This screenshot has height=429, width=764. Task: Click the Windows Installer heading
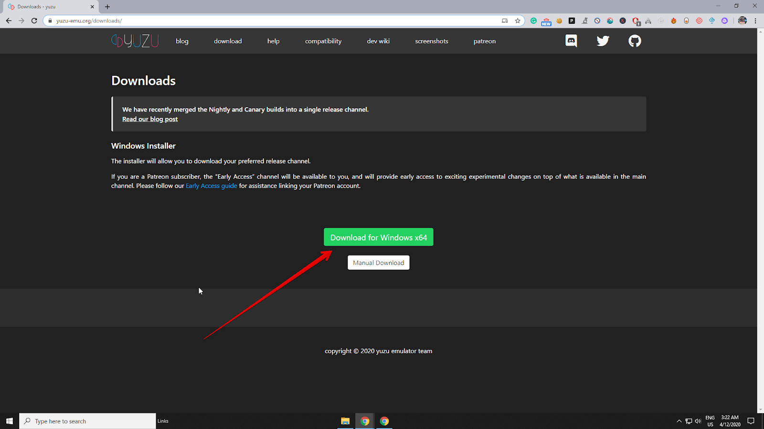pos(144,146)
